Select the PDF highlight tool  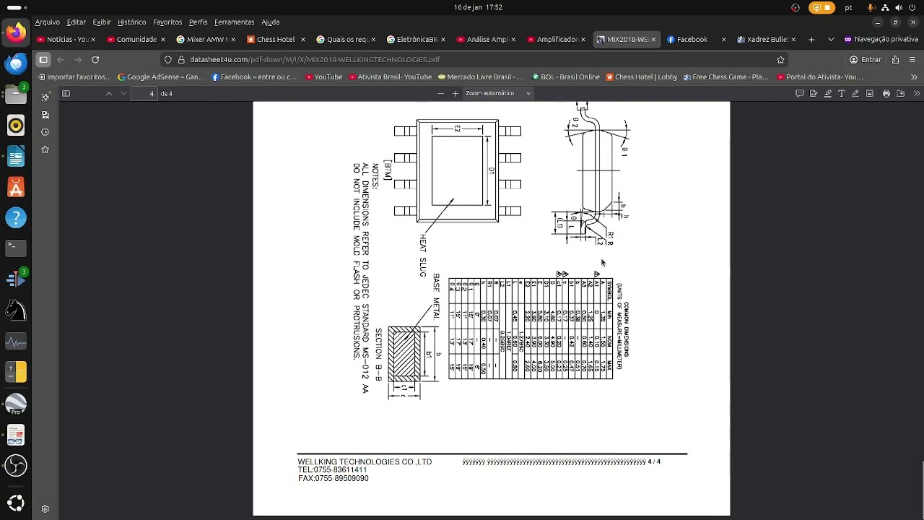[827, 93]
